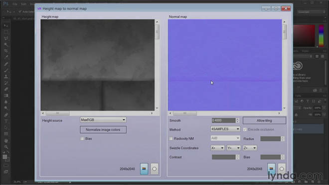Enable the height map Bias checkbox

coord(82,139)
